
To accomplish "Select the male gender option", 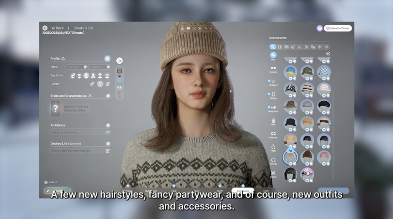I will coord(92,84).
